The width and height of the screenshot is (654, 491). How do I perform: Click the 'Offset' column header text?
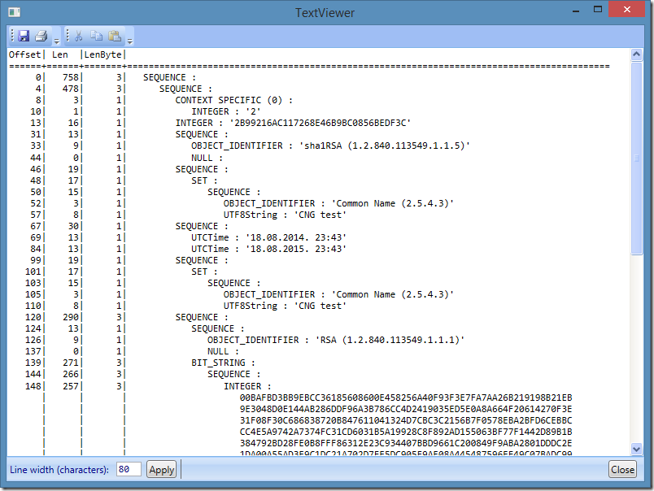coord(24,54)
